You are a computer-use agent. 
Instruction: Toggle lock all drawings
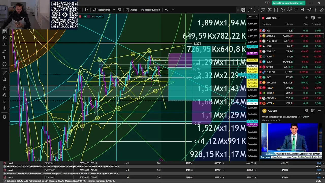(x=4, y=102)
